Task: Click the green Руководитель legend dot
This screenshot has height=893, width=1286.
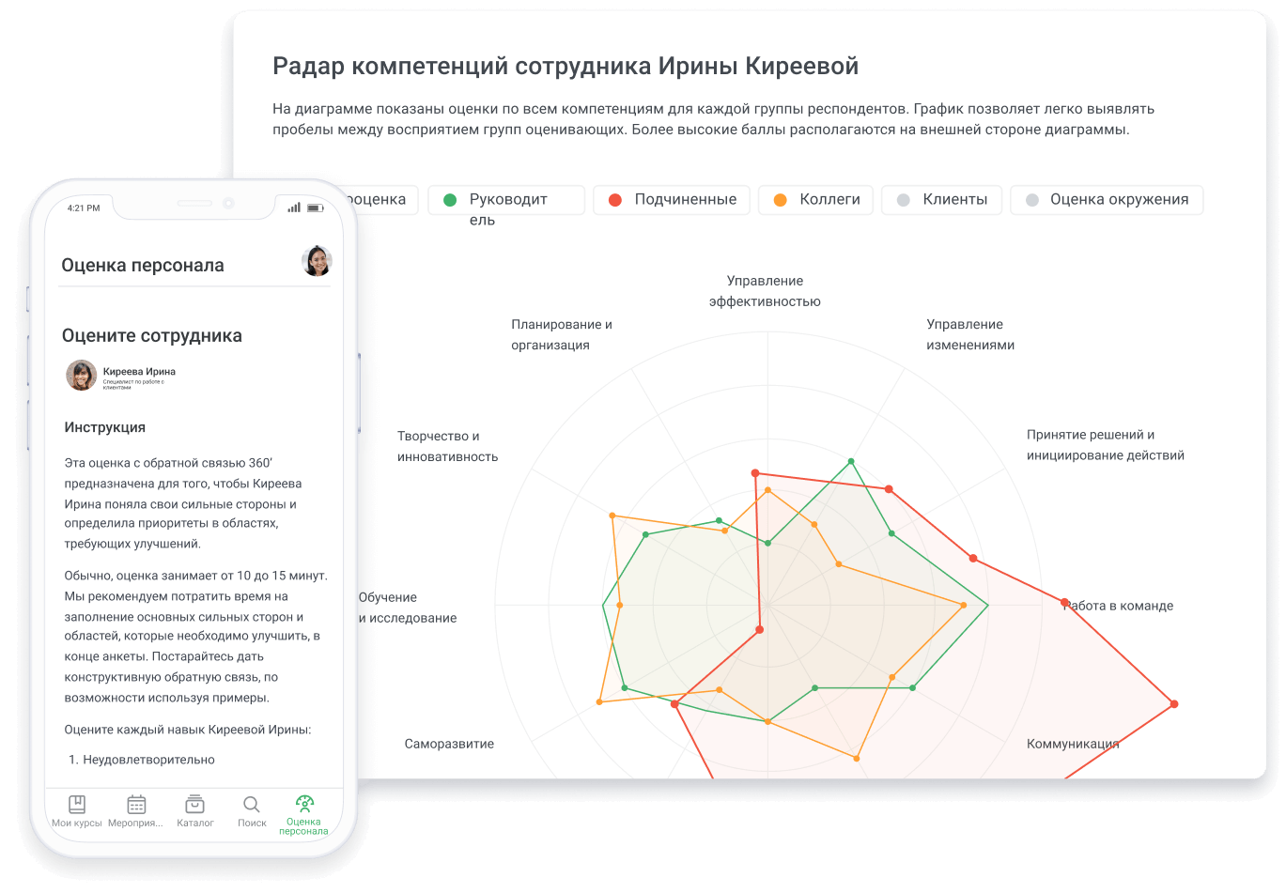Action: click(x=450, y=200)
